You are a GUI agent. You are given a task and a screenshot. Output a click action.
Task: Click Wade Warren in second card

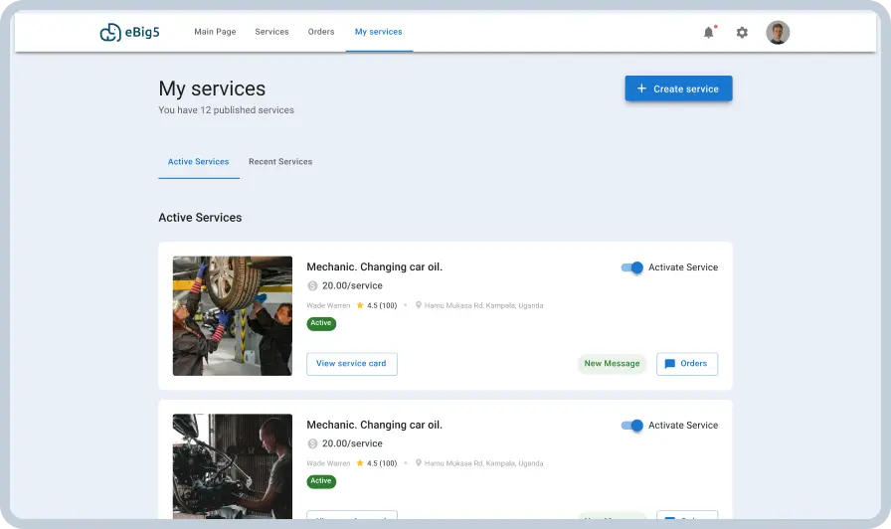[328, 463]
